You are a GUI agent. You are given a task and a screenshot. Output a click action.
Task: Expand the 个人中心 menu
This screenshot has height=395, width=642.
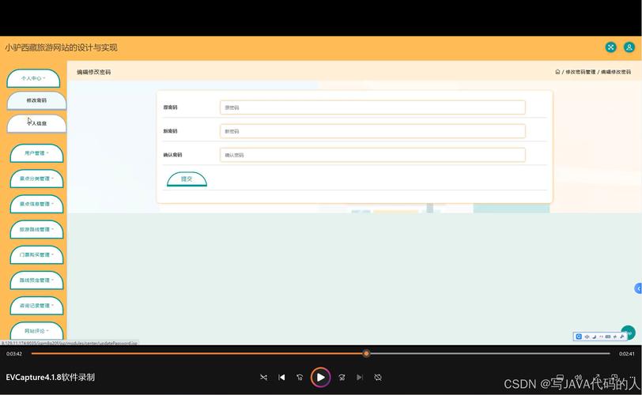click(x=33, y=78)
